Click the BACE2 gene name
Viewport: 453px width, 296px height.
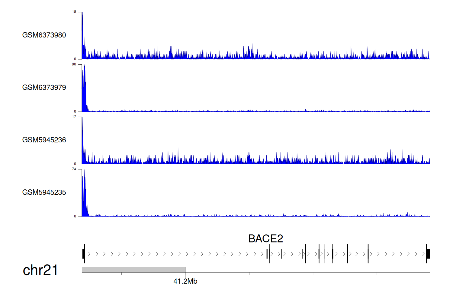click(x=265, y=239)
